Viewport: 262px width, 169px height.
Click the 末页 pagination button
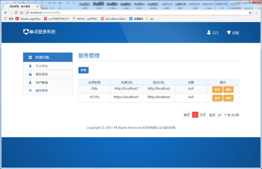[203, 115]
